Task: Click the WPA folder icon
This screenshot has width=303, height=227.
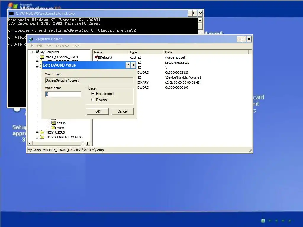Action: tap(54, 128)
